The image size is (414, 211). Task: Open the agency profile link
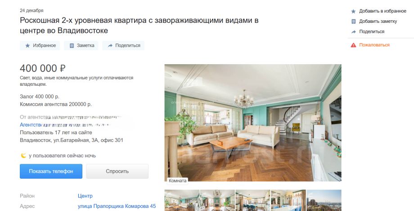click(71, 125)
